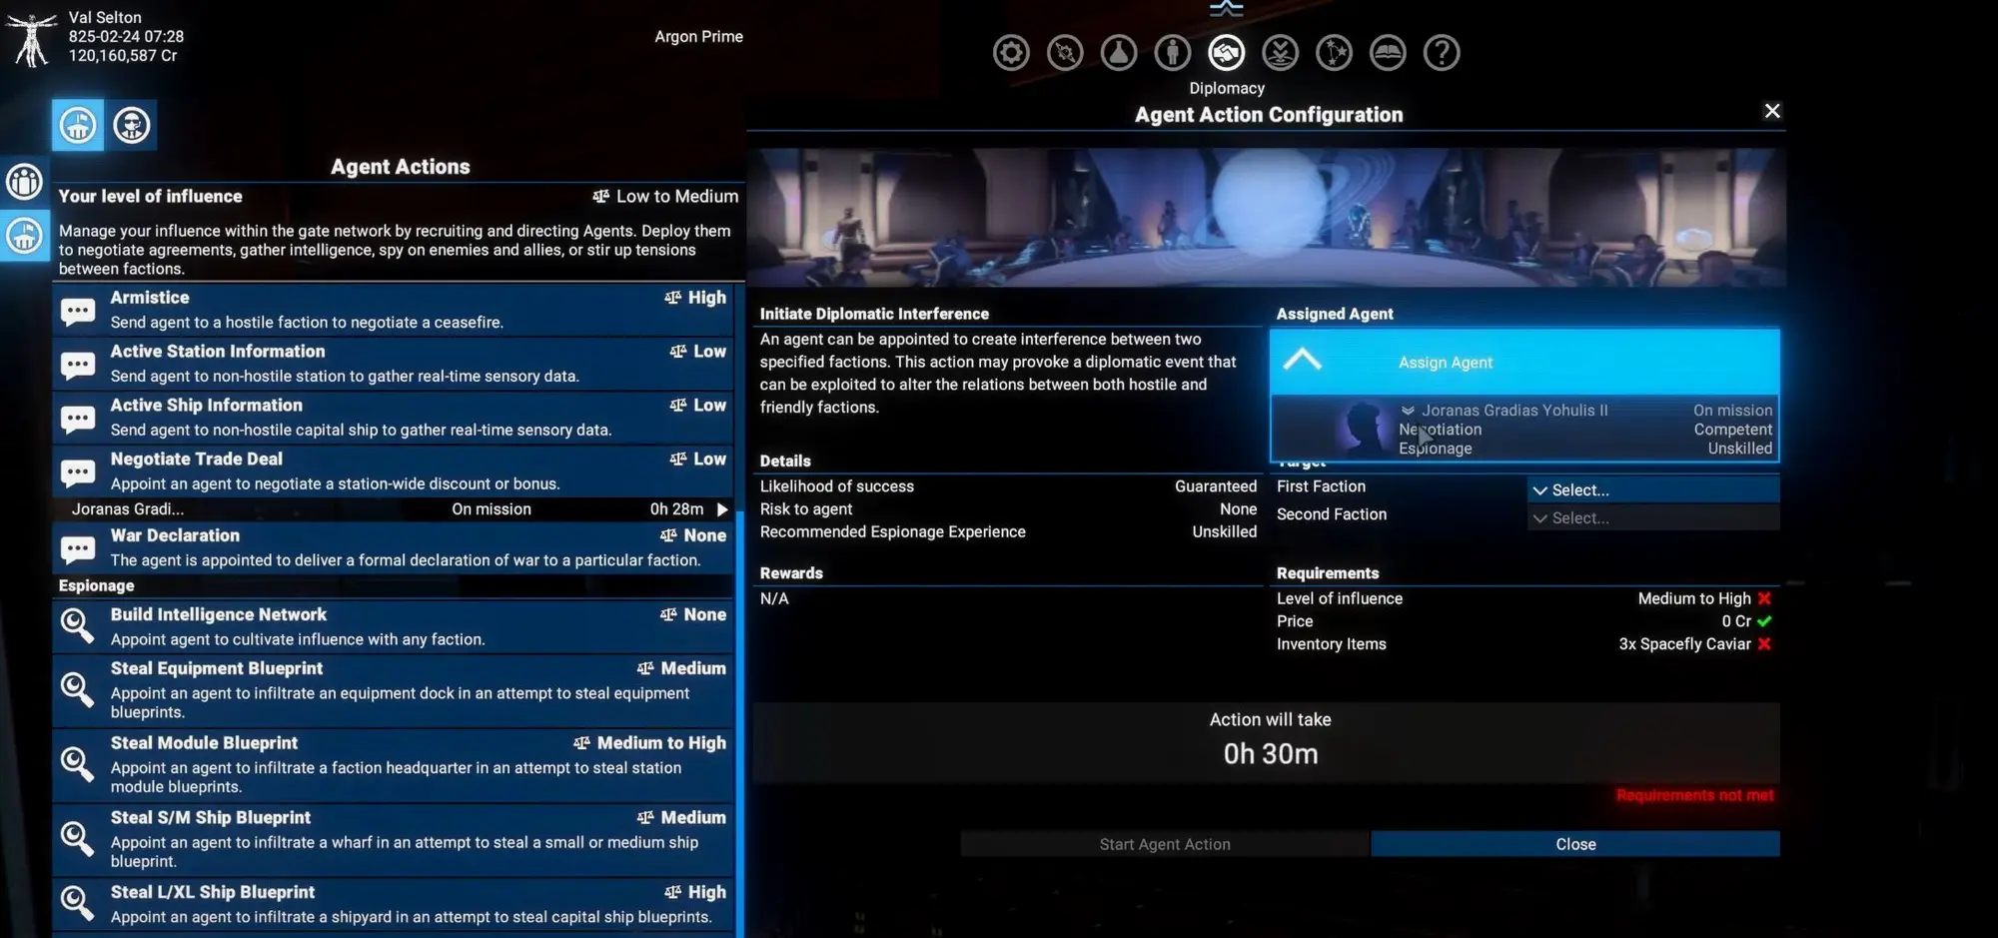Viewport: 1998px width, 938px height.
Task: Open the factions group-of-people sidebar icon
Action: coord(24,182)
